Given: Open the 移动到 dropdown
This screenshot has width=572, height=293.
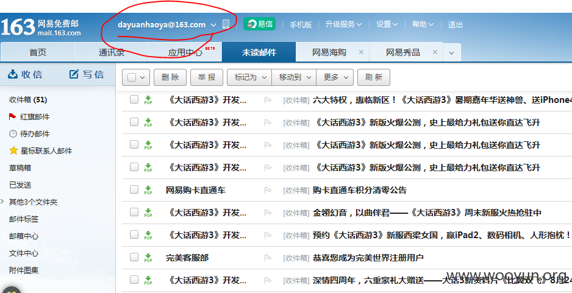Looking at the screenshot, I should 294,77.
